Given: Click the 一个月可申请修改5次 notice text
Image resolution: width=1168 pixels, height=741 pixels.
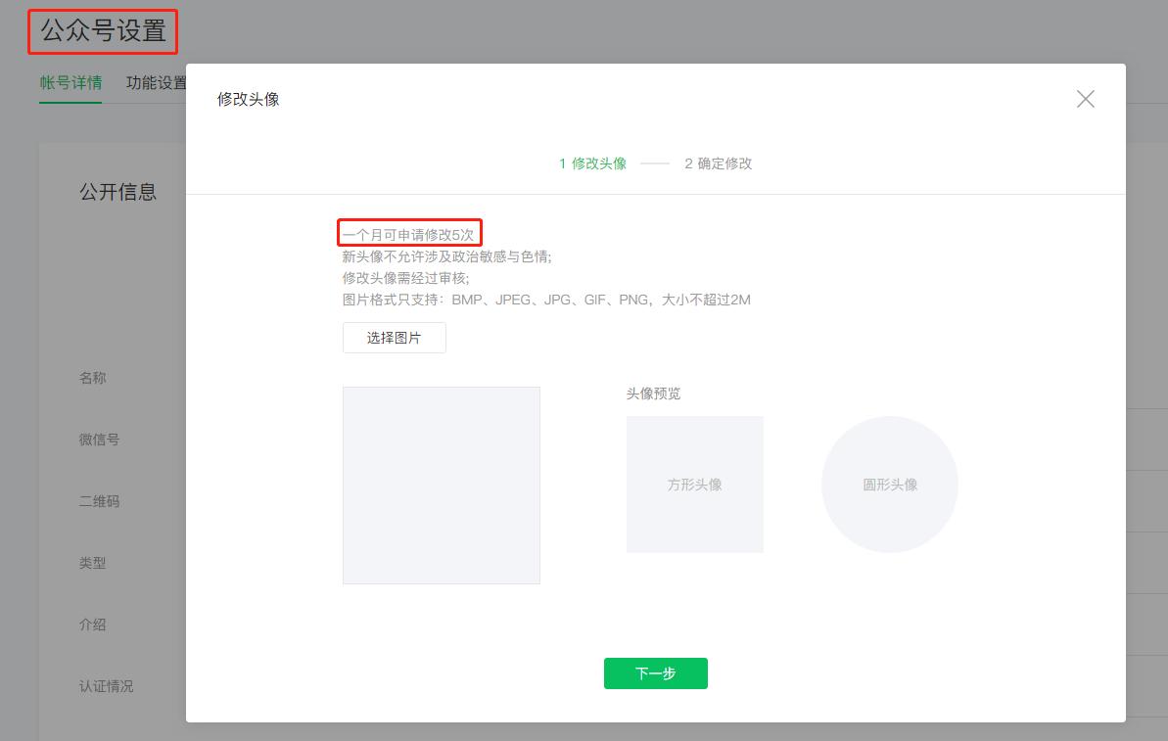Looking at the screenshot, I should [x=408, y=232].
